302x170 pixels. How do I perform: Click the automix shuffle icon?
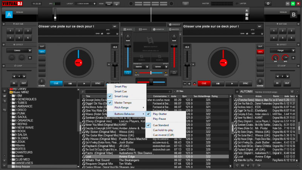pyautogui.click(x=293, y=91)
